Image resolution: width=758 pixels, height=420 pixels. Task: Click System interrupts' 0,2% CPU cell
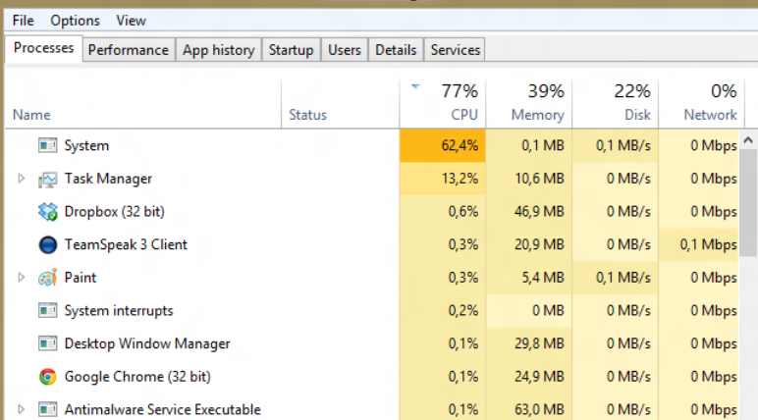point(443,311)
